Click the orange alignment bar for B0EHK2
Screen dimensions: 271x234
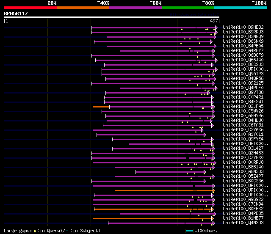click(x=153, y=209)
